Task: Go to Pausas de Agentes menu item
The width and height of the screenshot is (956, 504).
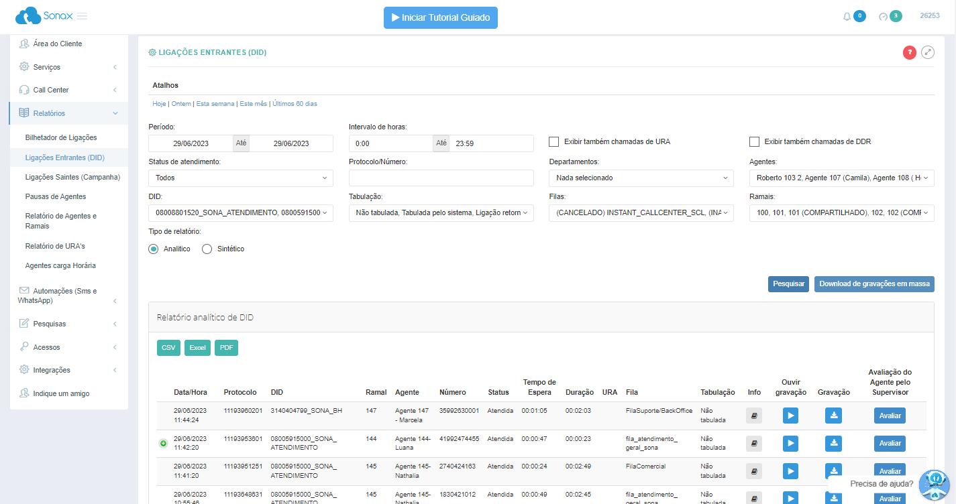Action: [56, 196]
